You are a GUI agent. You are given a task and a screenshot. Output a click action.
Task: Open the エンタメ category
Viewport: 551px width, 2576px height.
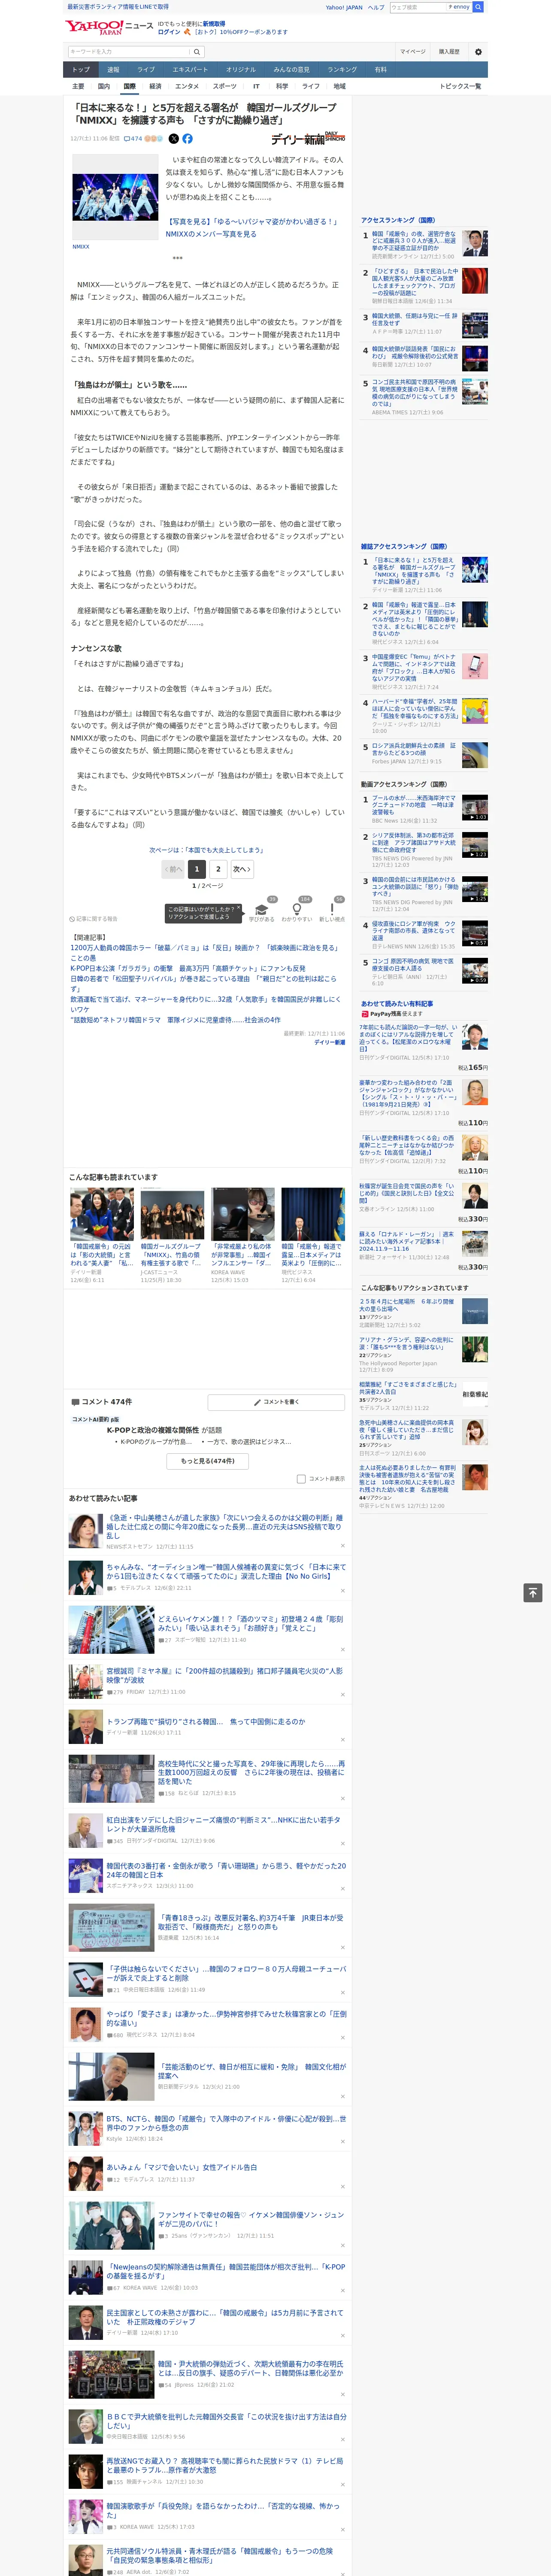187,86
